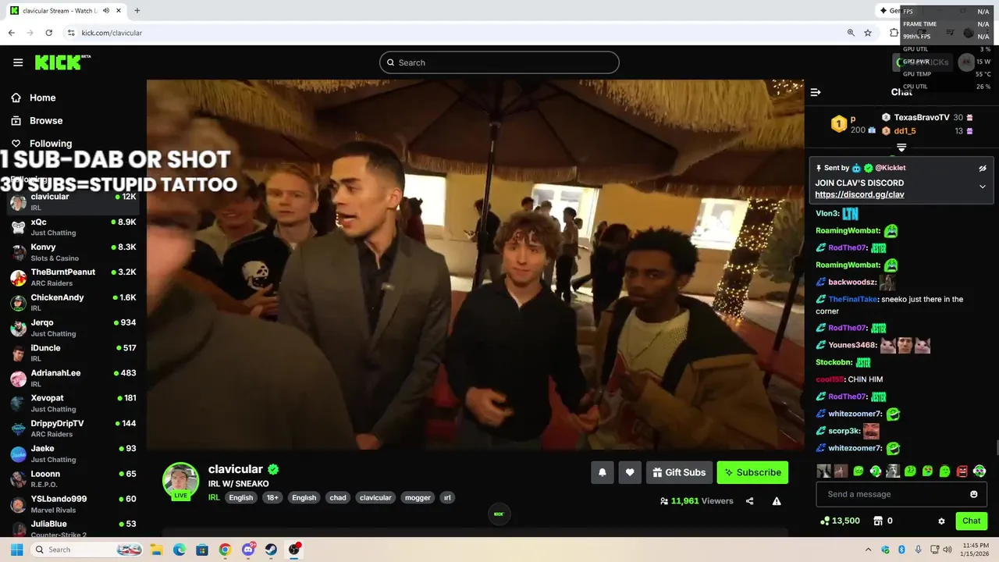999x562 pixels.
Task: Select the 18+ tag
Action: coord(272,497)
